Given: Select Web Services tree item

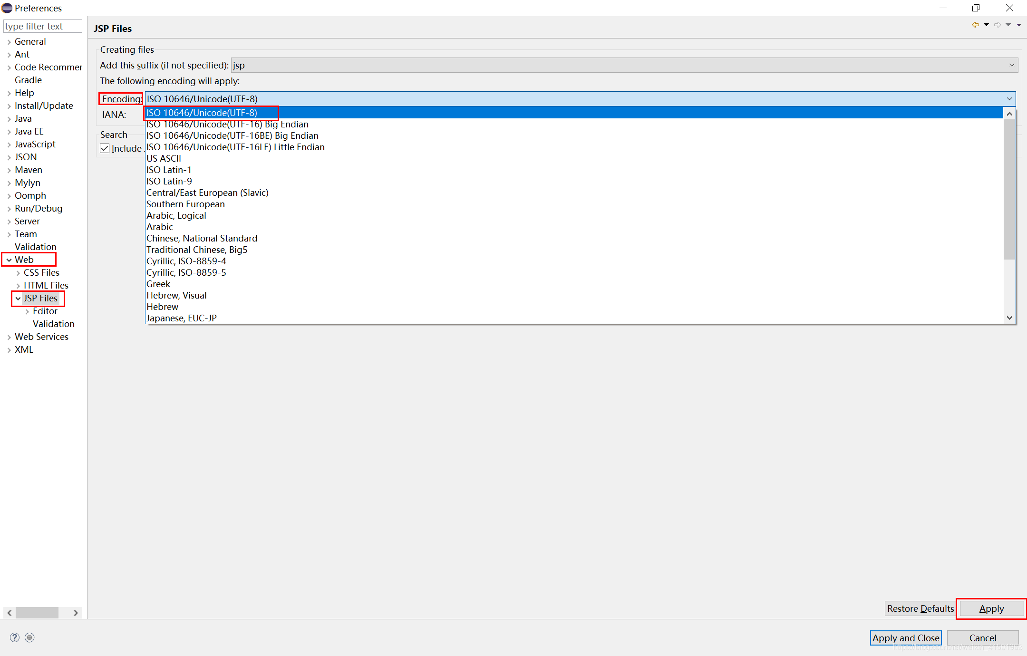Looking at the screenshot, I should pyautogui.click(x=42, y=337).
